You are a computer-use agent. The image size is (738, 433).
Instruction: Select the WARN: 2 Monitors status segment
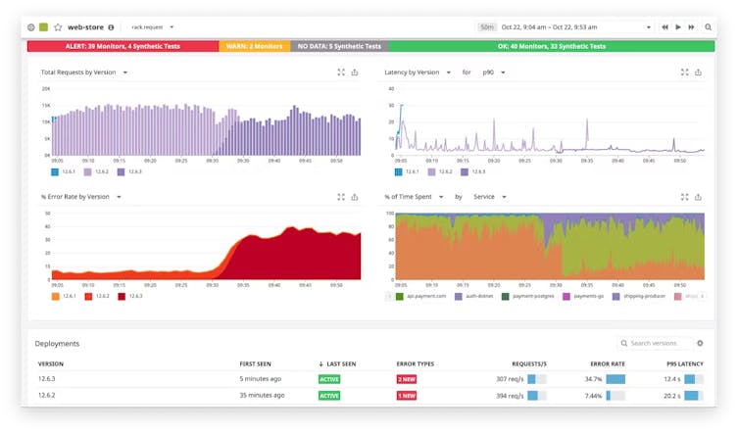pyautogui.click(x=254, y=46)
